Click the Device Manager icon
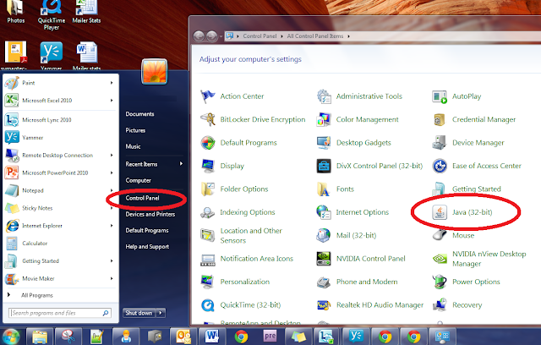This screenshot has height=345, width=541. 440,143
